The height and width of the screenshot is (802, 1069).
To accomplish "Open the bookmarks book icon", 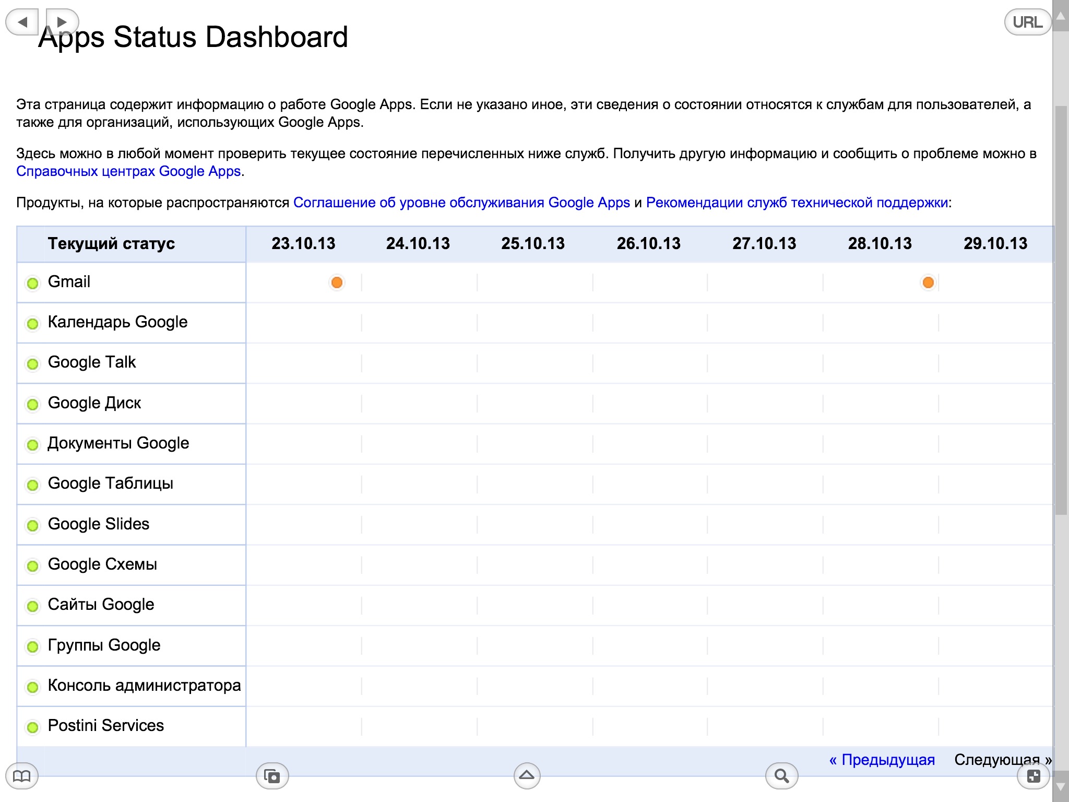I will click(21, 776).
